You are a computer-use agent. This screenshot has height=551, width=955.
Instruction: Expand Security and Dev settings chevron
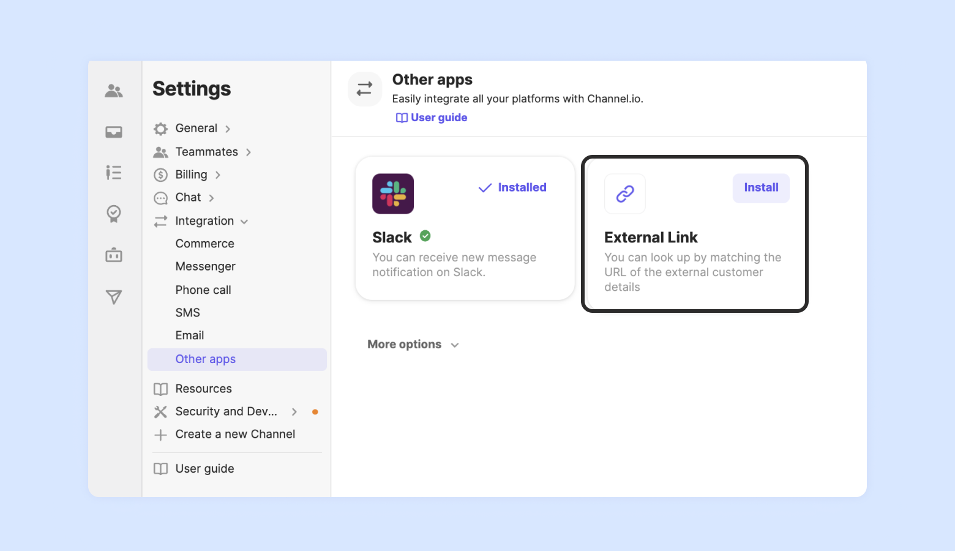[294, 412]
